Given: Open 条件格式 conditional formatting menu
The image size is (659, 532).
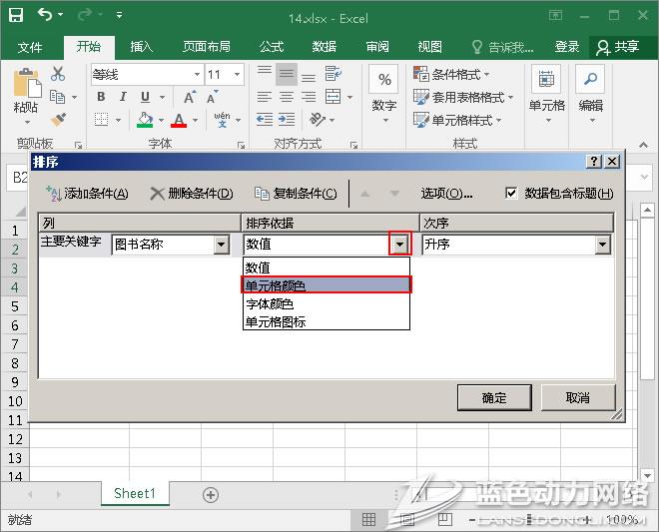Looking at the screenshot, I should (x=451, y=75).
